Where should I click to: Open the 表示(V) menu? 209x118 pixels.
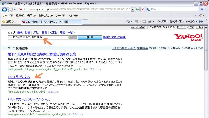[x=32, y=16]
